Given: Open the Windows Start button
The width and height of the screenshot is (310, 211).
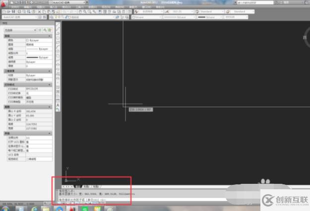Looking at the screenshot, I should (x=5, y=209).
